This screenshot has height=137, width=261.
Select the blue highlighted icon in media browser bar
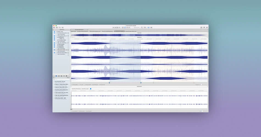(56, 76)
